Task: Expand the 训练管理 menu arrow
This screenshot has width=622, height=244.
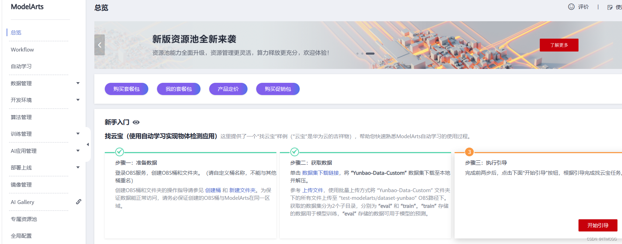Action: click(78, 134)
